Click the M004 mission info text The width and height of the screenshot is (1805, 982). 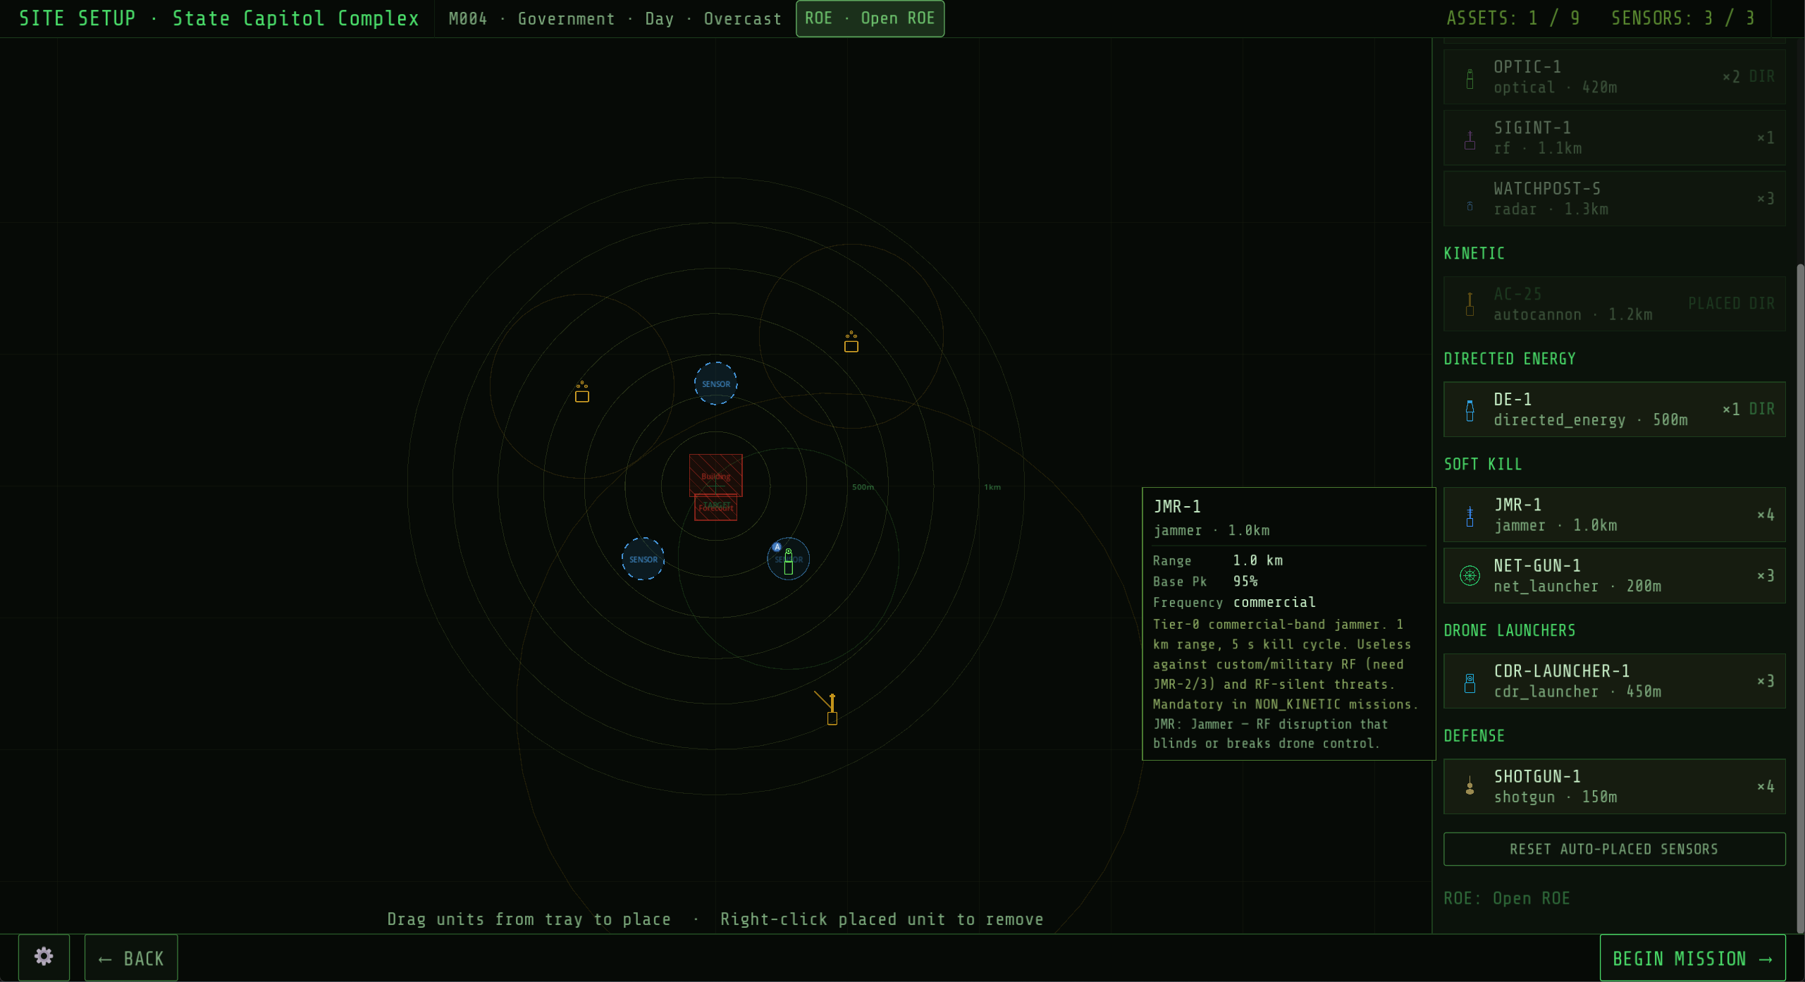click(615, 19)
